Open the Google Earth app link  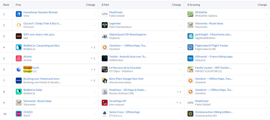(31, 68)
